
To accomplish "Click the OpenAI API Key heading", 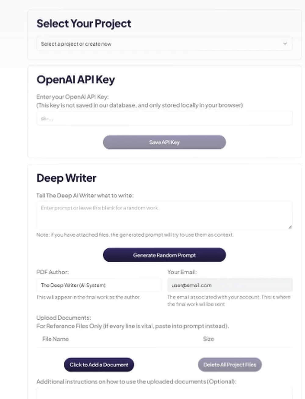I will point(76,79).
